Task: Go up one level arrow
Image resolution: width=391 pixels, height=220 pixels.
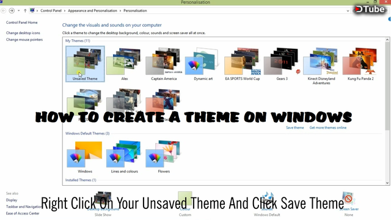Action: 25,11
